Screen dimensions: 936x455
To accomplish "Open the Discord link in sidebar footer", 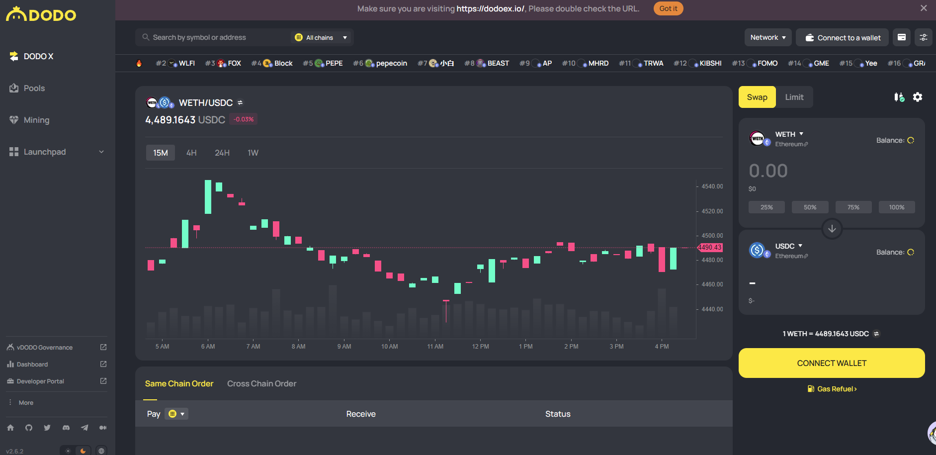I will [x=66, y=428].
